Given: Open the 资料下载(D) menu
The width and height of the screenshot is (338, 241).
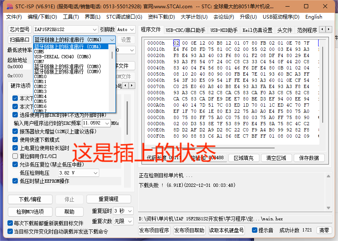Looking at the screenshot, I should tap(161, 17).
